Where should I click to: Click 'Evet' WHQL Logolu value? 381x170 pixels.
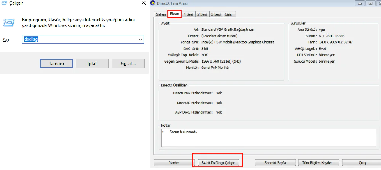(x=322, y=49)
